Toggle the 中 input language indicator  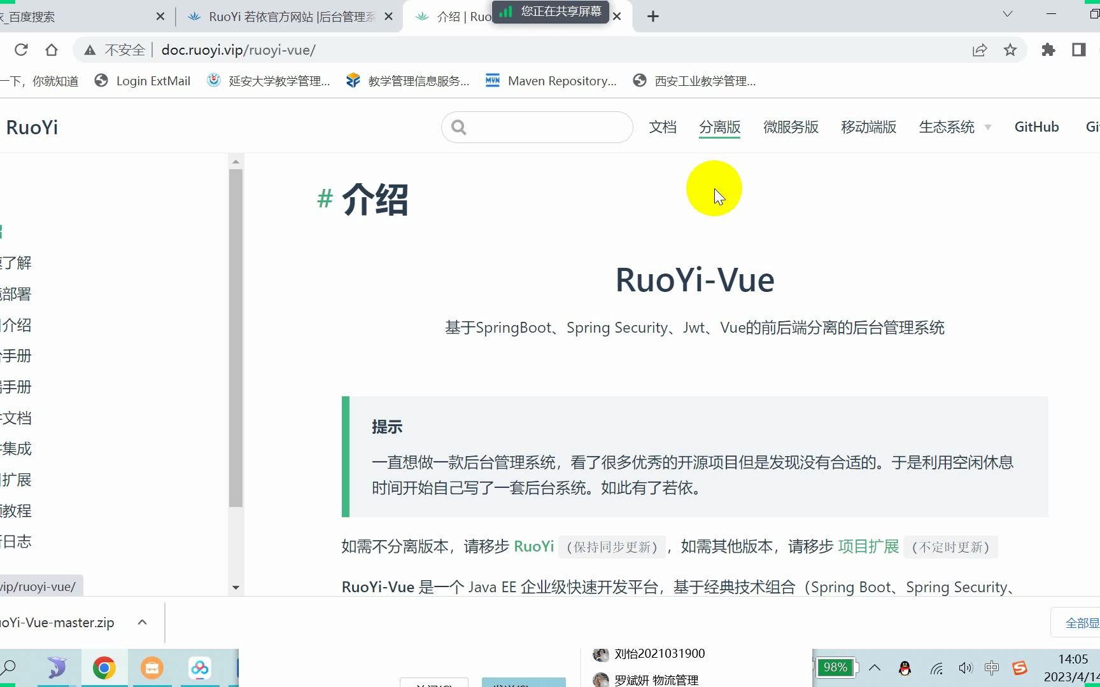click(992, 668)
